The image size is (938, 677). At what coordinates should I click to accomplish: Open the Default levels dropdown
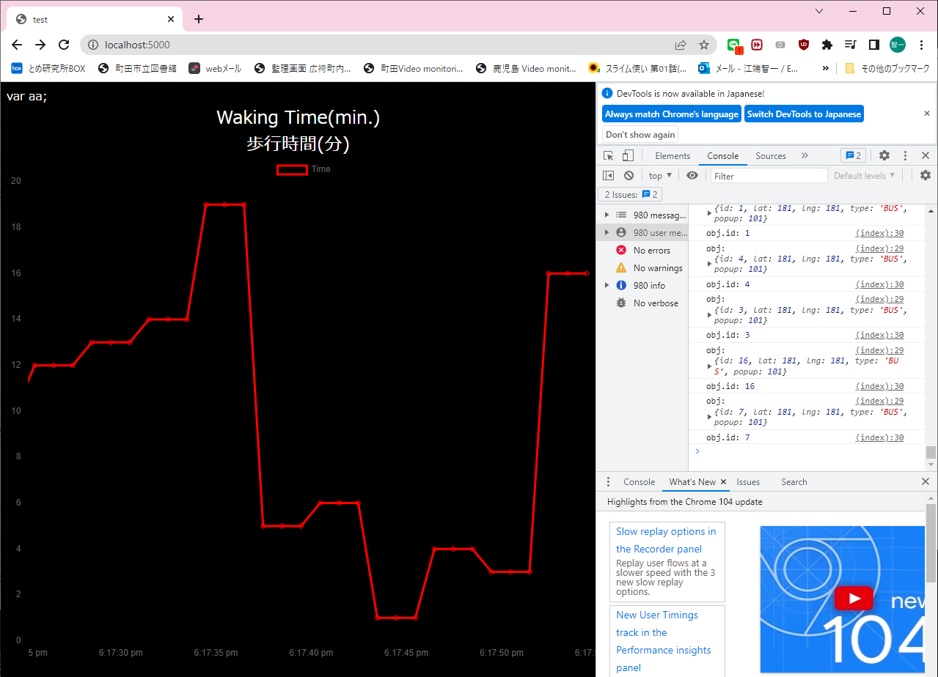tap(864, 176)
